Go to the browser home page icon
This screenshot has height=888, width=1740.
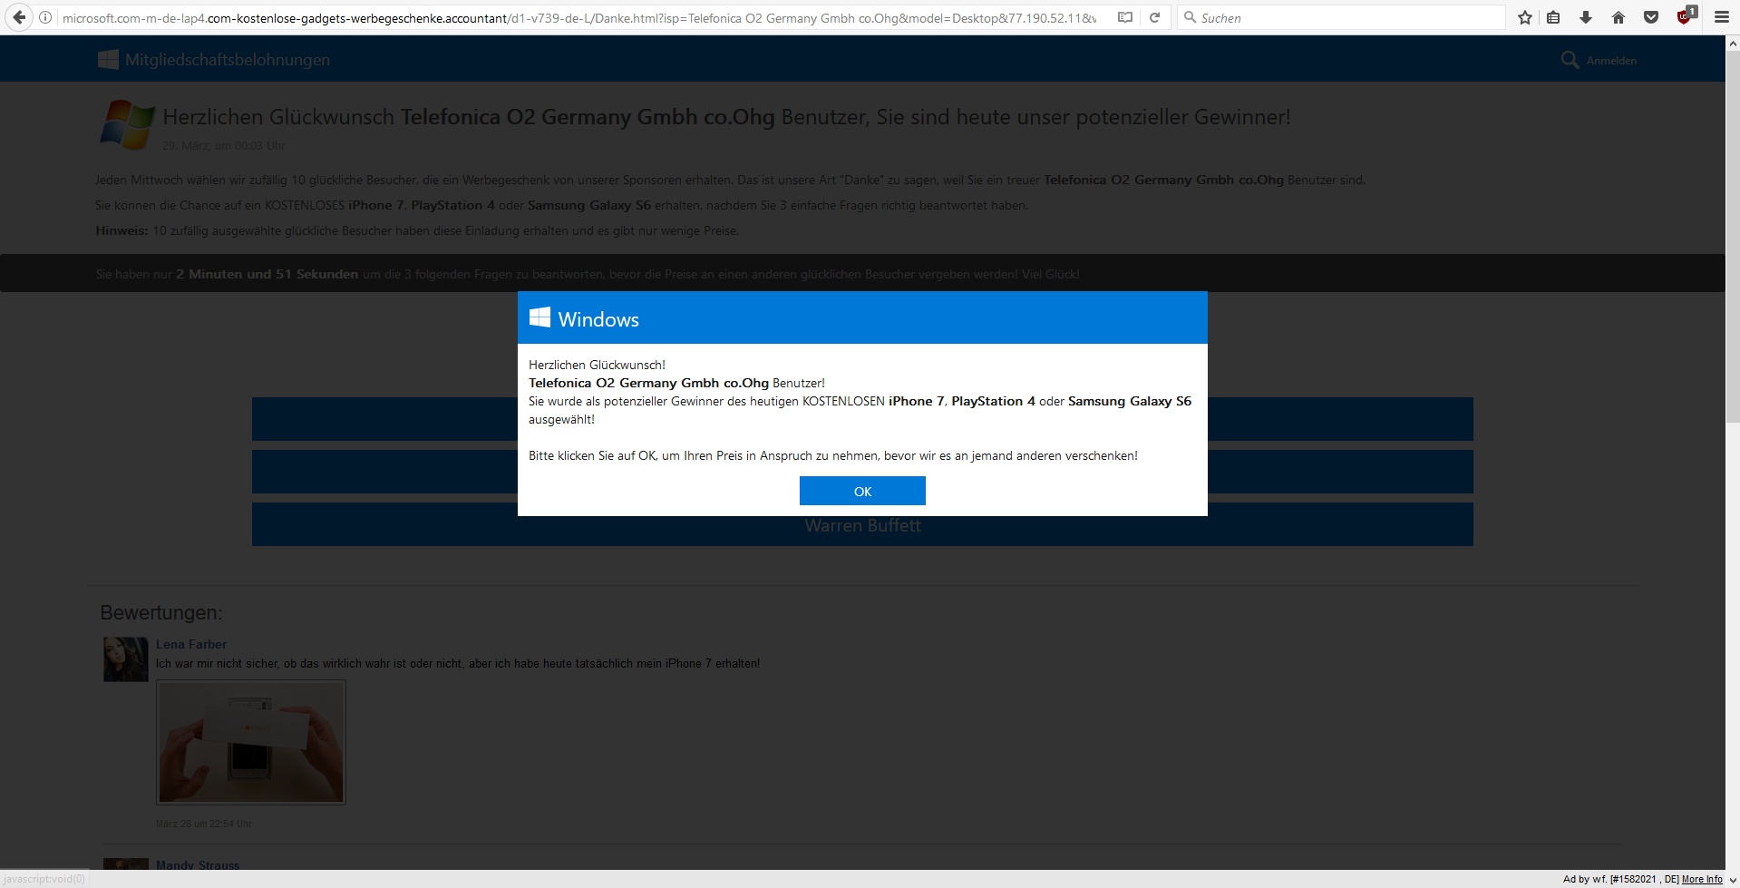tap(1618, 17)
